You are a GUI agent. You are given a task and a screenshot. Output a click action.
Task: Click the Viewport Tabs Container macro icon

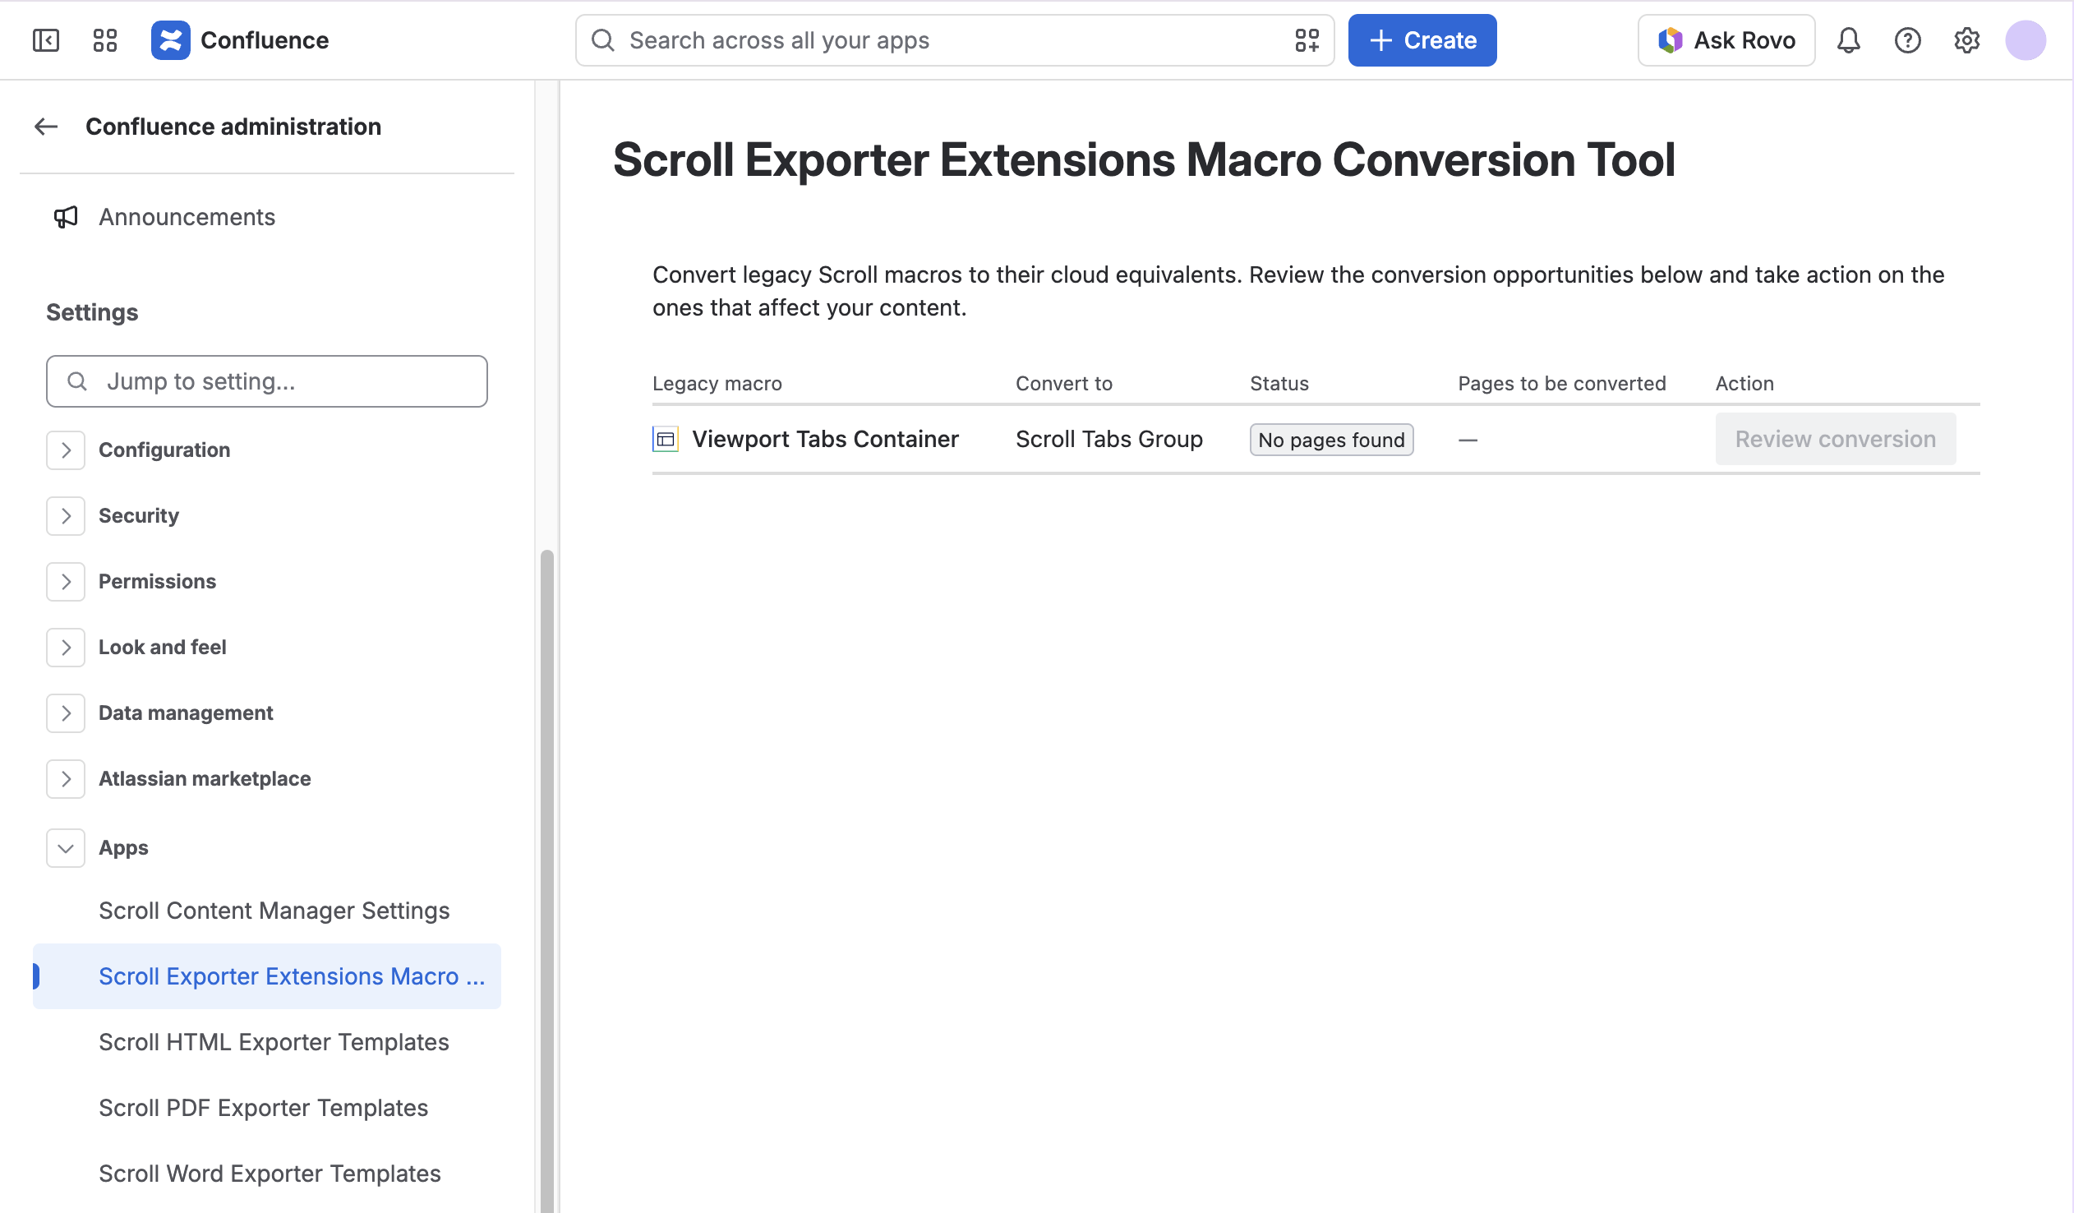[665, 440]
